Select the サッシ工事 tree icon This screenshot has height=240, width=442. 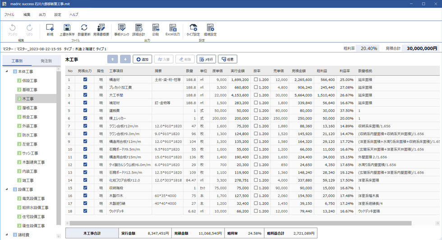(x=19, y=153)
